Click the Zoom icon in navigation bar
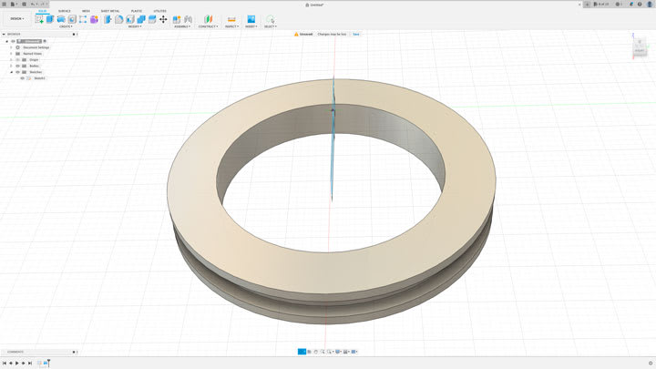Screen dimensions: 656x369 coord(323,352)
